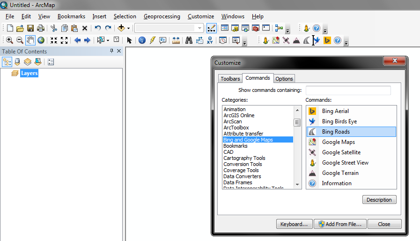Click the Keyboard... button
The width and height of the screenshot is (420, 241).
[x=294, y=224]
